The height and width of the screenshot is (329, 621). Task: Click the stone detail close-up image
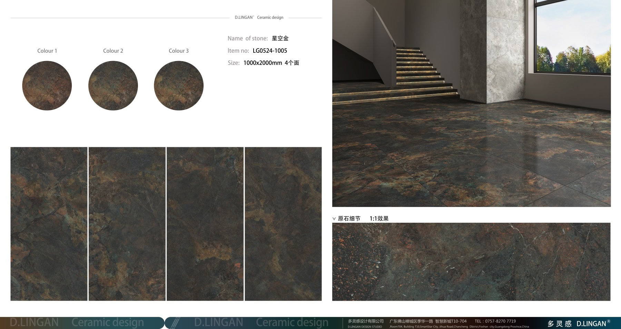tap(471, 262)
